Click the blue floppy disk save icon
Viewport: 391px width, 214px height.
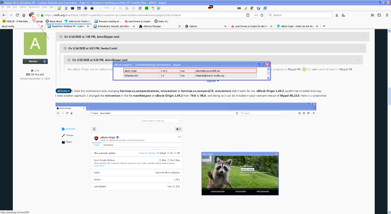pyautogui.click(x=79, y=8)
